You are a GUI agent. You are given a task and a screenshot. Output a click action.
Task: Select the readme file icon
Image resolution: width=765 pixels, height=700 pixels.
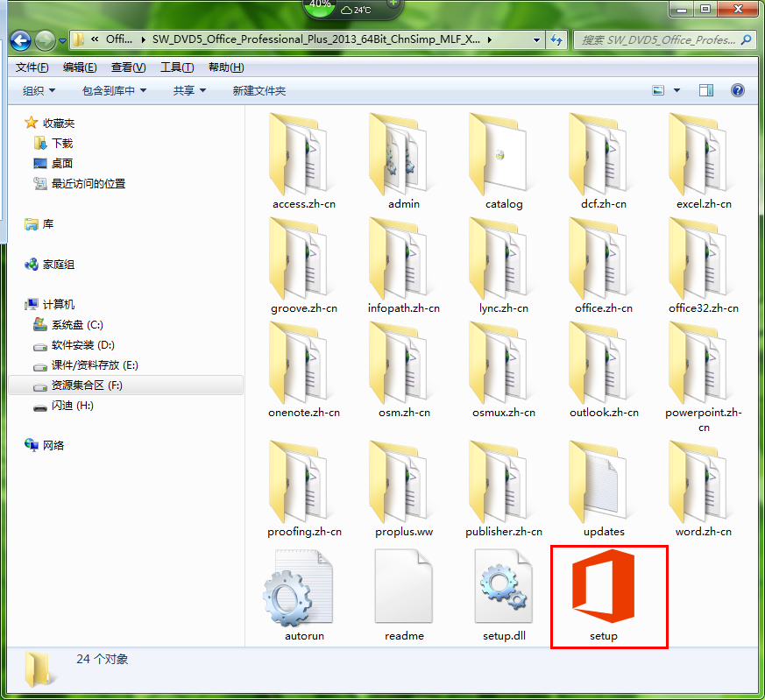[403, 589]
